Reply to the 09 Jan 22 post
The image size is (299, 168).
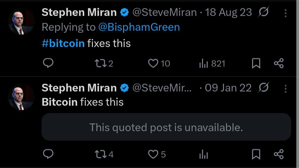click(48, 154)
